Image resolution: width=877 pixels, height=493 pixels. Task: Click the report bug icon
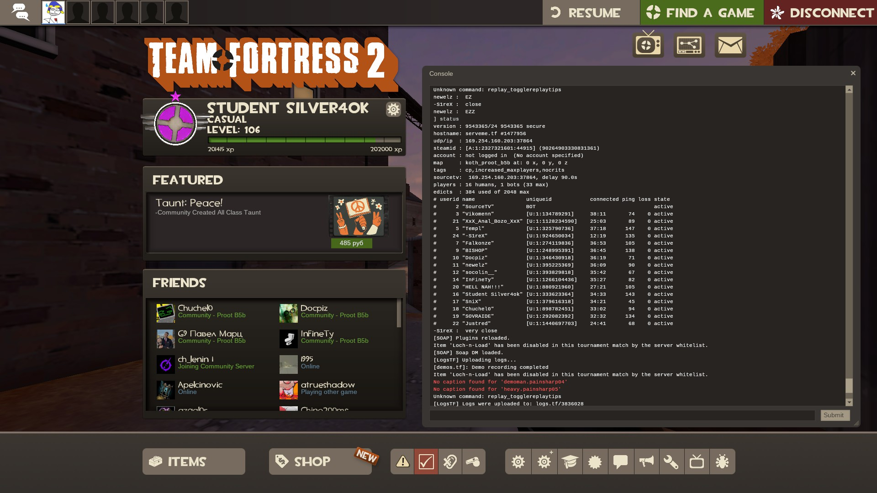pyautogui.click(x=722, y=462)
